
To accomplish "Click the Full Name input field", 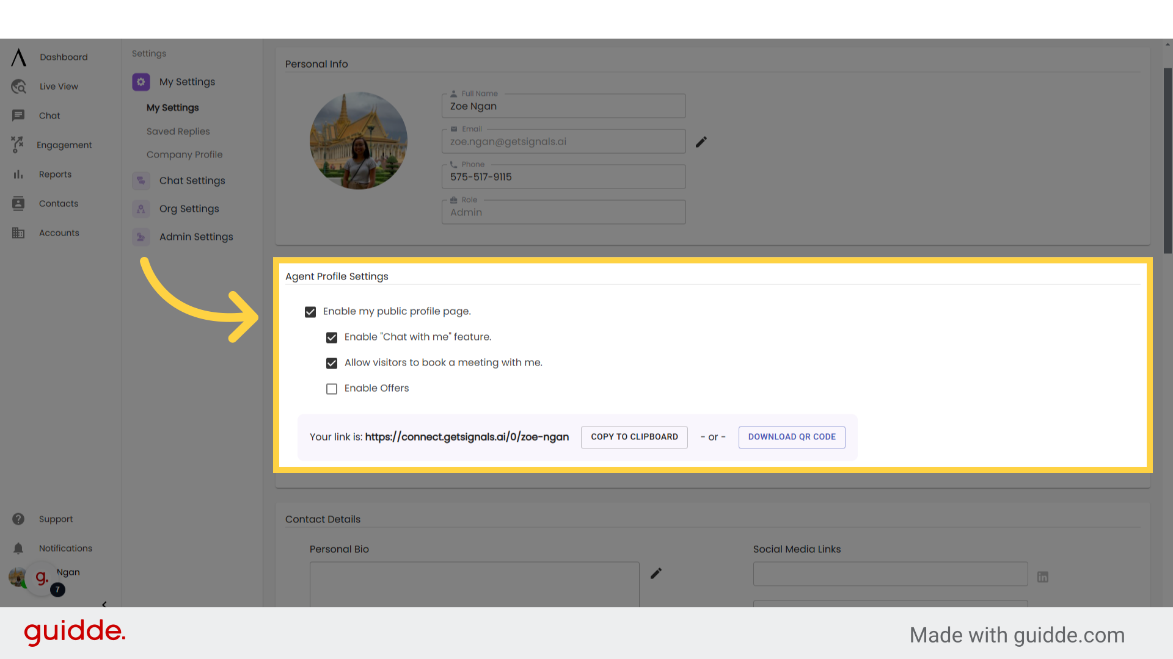I will tap(563, 106).
